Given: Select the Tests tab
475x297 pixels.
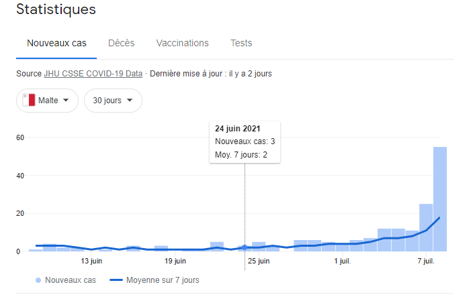Looking at the screenshot, I should [241, 43].
